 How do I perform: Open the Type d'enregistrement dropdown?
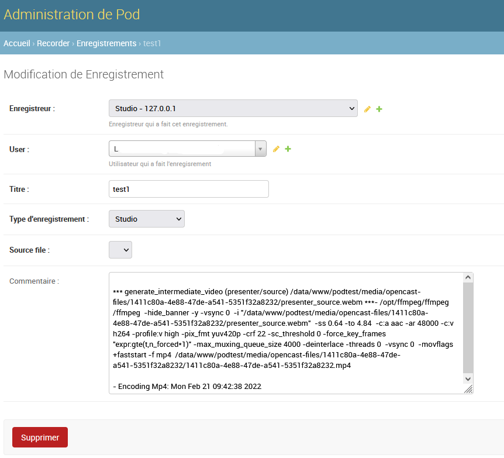(x=146, y=219)
